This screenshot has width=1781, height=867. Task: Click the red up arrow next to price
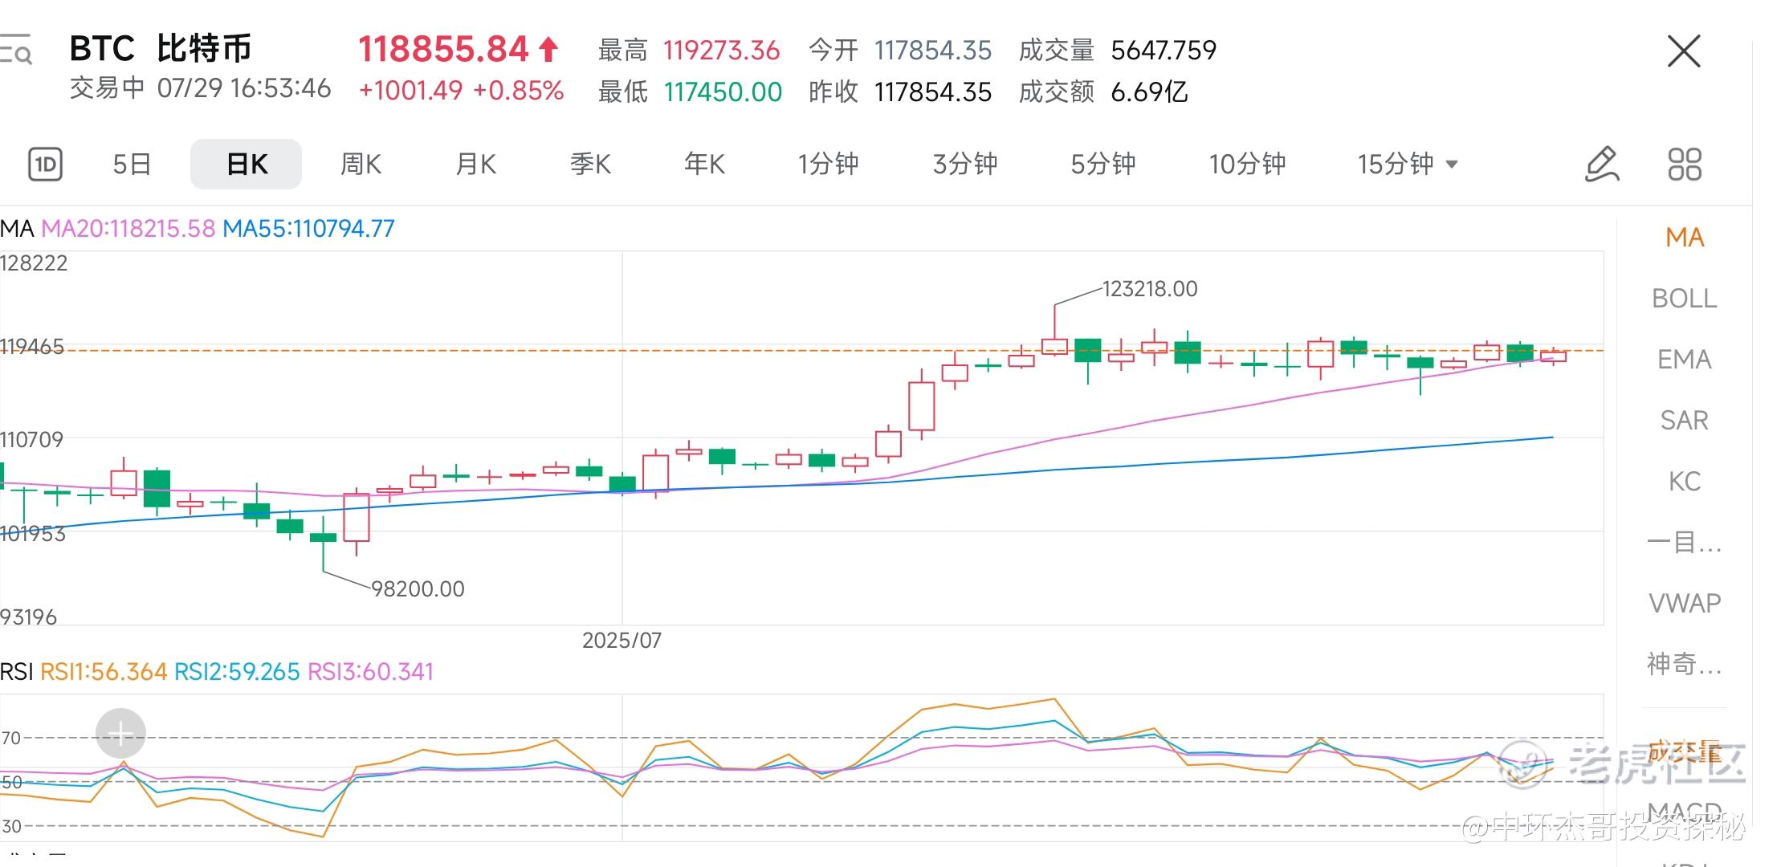tap(548, 50)
